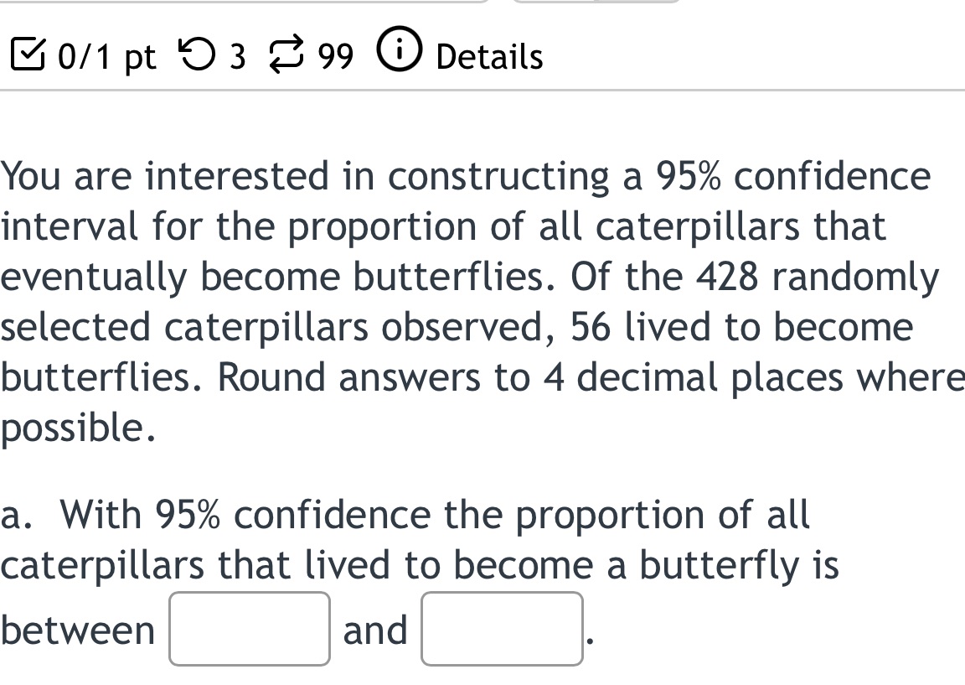This screenshot has width=965, height=685.
Task: Click the first answer input box after 'between'
Action: coord(249,629)
